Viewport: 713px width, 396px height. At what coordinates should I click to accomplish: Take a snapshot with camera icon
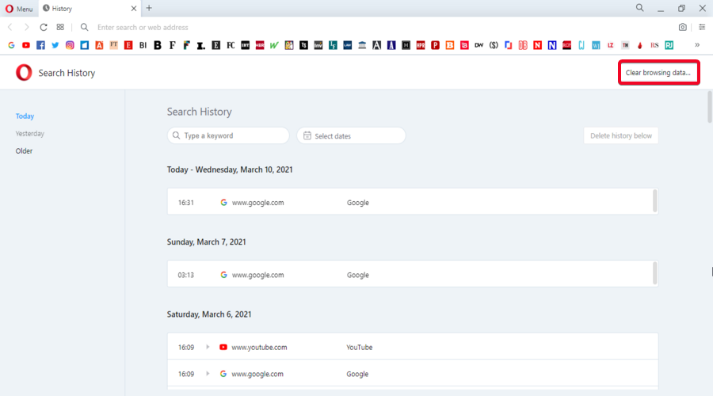click(682, 27)
